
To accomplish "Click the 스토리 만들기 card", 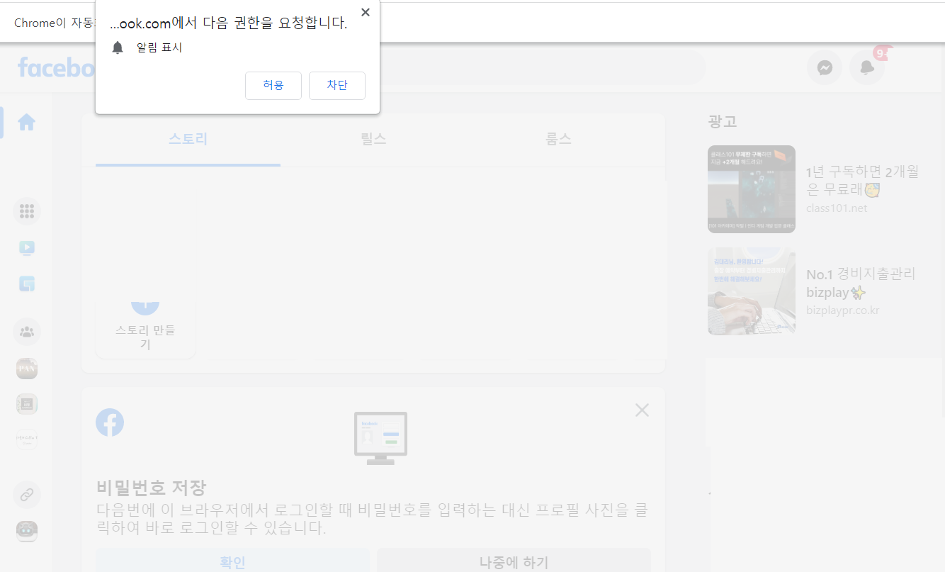I will point(145,330).
